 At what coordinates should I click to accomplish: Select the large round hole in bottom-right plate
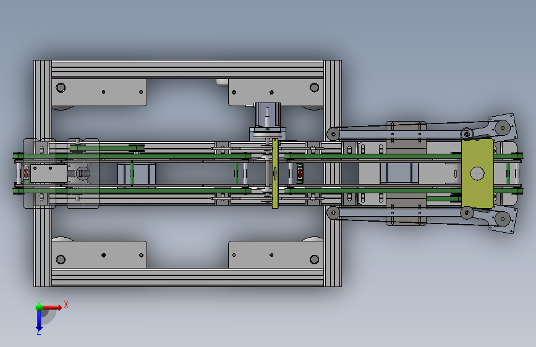(314, 259)
